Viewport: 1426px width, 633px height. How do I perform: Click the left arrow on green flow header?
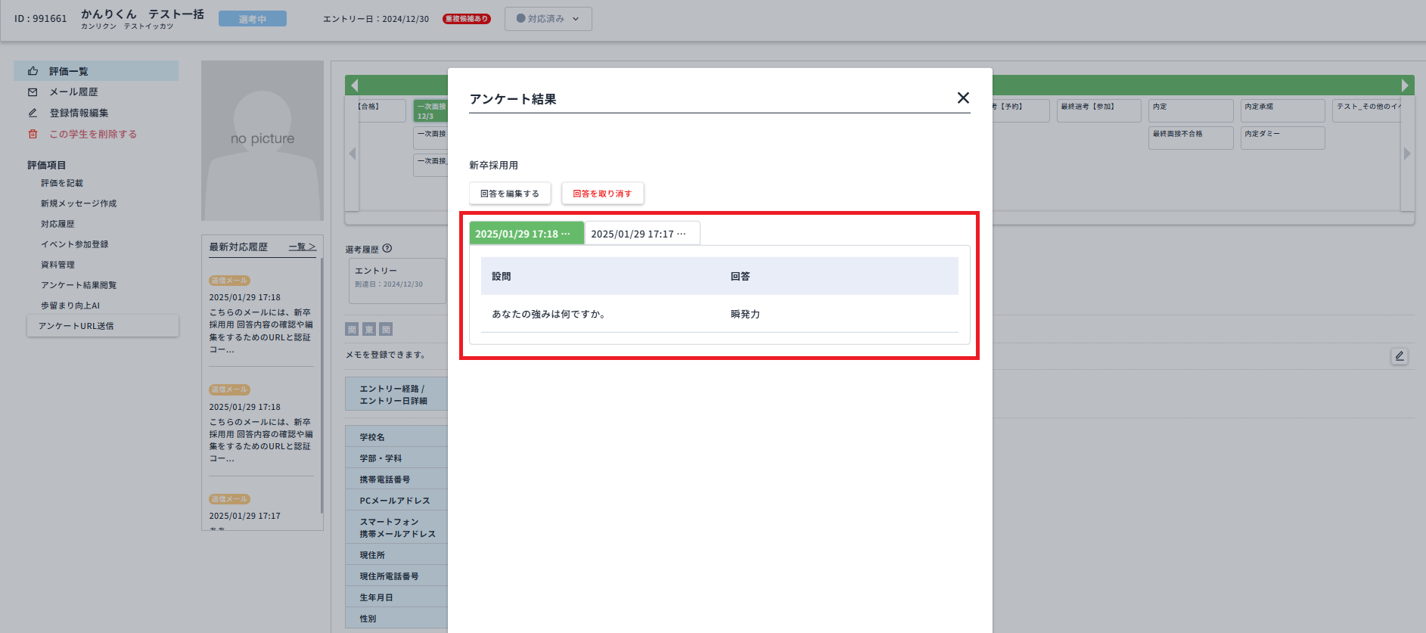(x=354, y=85)
